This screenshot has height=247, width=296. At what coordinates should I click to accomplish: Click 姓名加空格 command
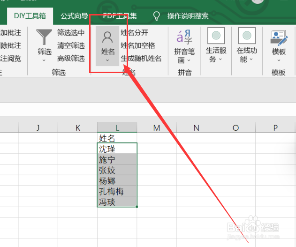pyautogui.click(x=138, y=45)
